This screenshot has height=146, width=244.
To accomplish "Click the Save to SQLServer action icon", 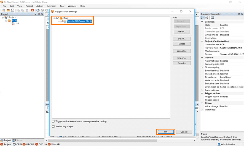I will point(65,21).
